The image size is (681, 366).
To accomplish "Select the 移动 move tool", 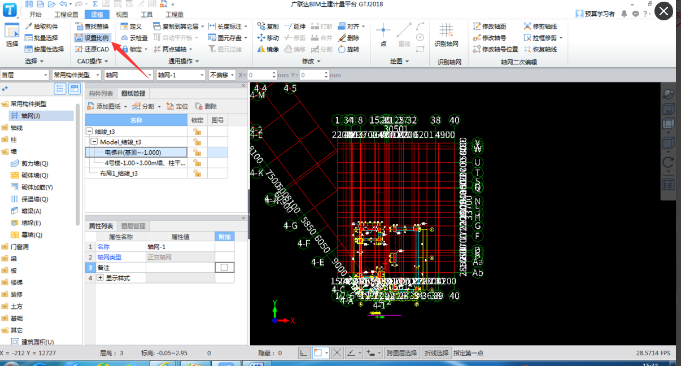I will (x=268, y=38).
